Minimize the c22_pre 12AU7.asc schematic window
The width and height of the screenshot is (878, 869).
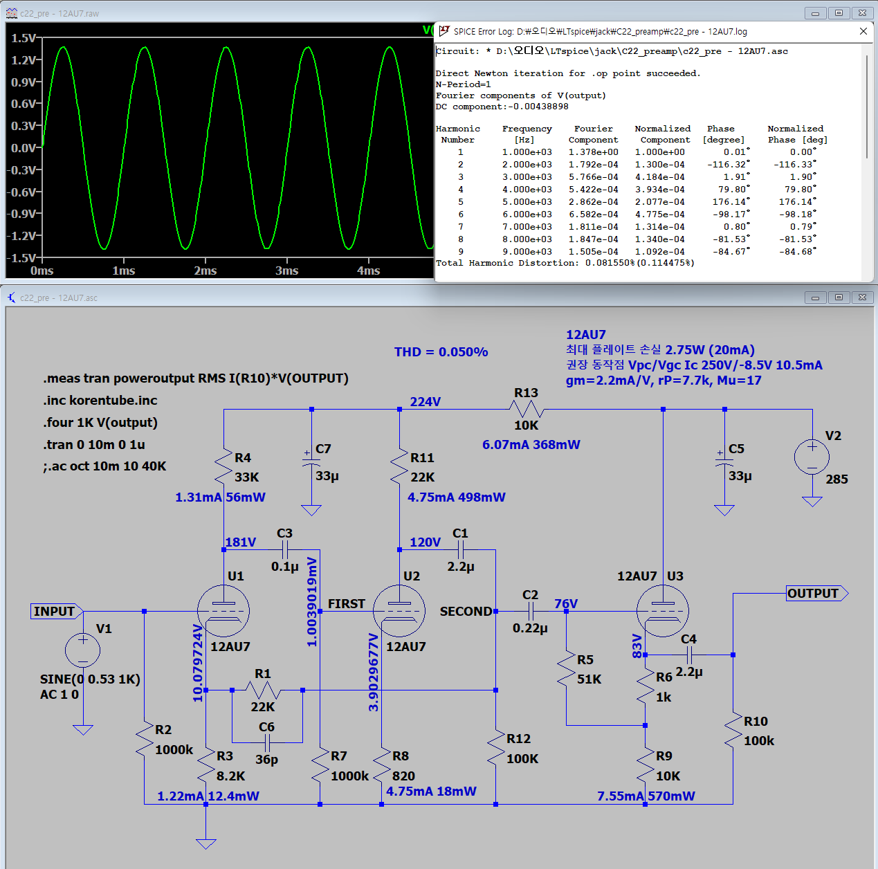pyautogui.click(x=815, y=298)
